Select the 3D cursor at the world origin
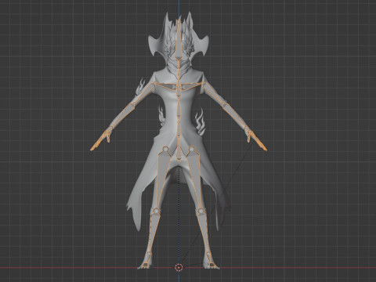This screenshot has width=376, height=282. pyautogui.click(x=179, y=267)
